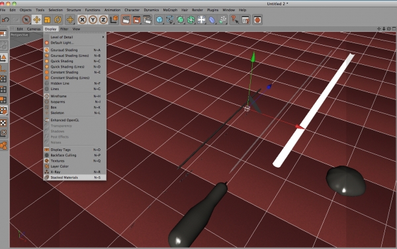Toggle the Z axis lock button
This screenshot has width=397, height=249.
click(103, 19)
